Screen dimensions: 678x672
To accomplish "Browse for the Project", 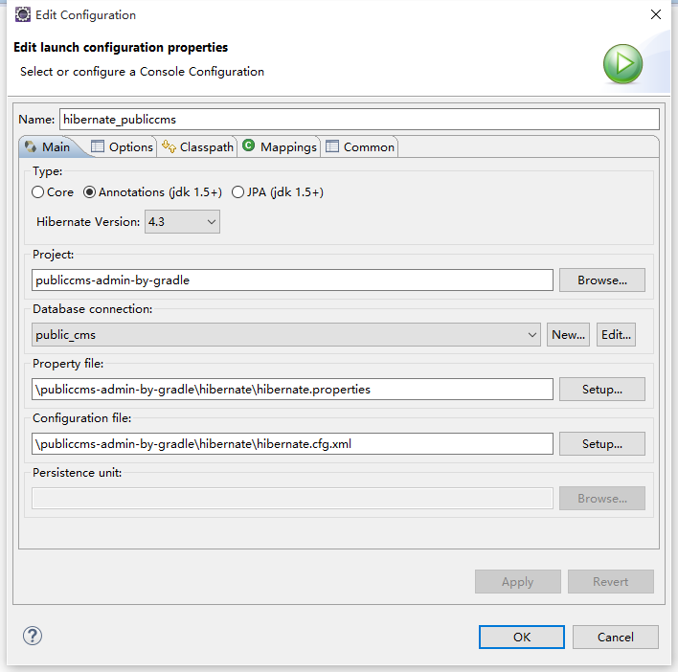I will pyautogui.click(x=602, y=280).
